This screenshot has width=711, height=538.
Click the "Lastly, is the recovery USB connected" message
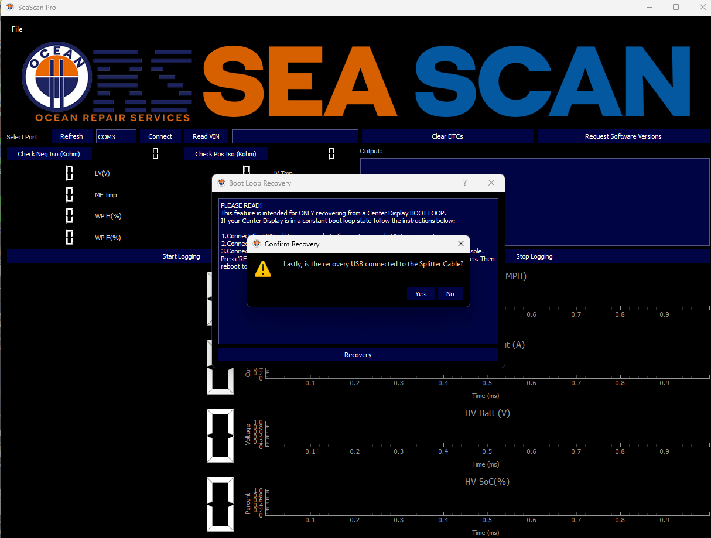374,264
